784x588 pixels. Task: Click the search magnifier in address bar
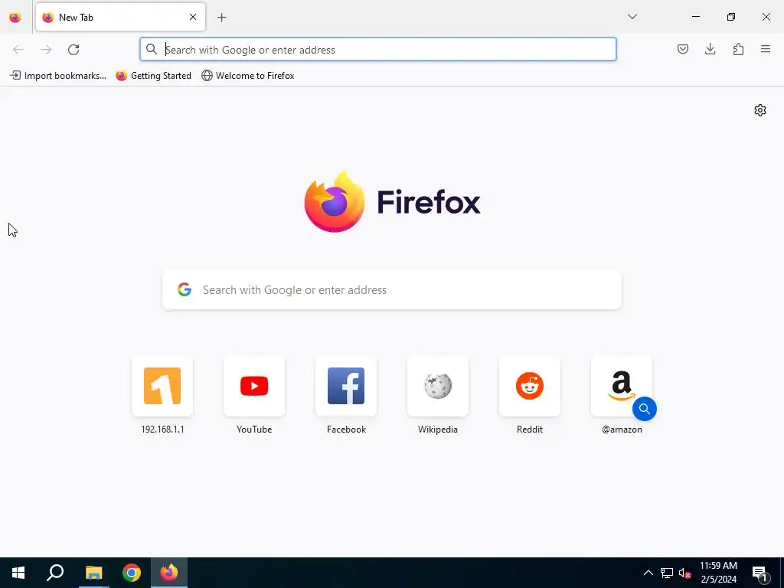click(151, 49)
